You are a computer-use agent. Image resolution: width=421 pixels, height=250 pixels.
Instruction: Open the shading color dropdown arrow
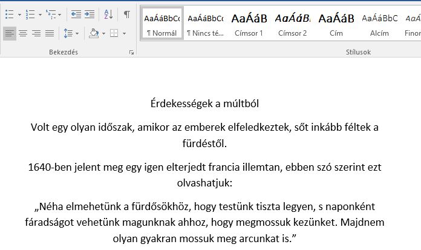[x=104, y=33]
